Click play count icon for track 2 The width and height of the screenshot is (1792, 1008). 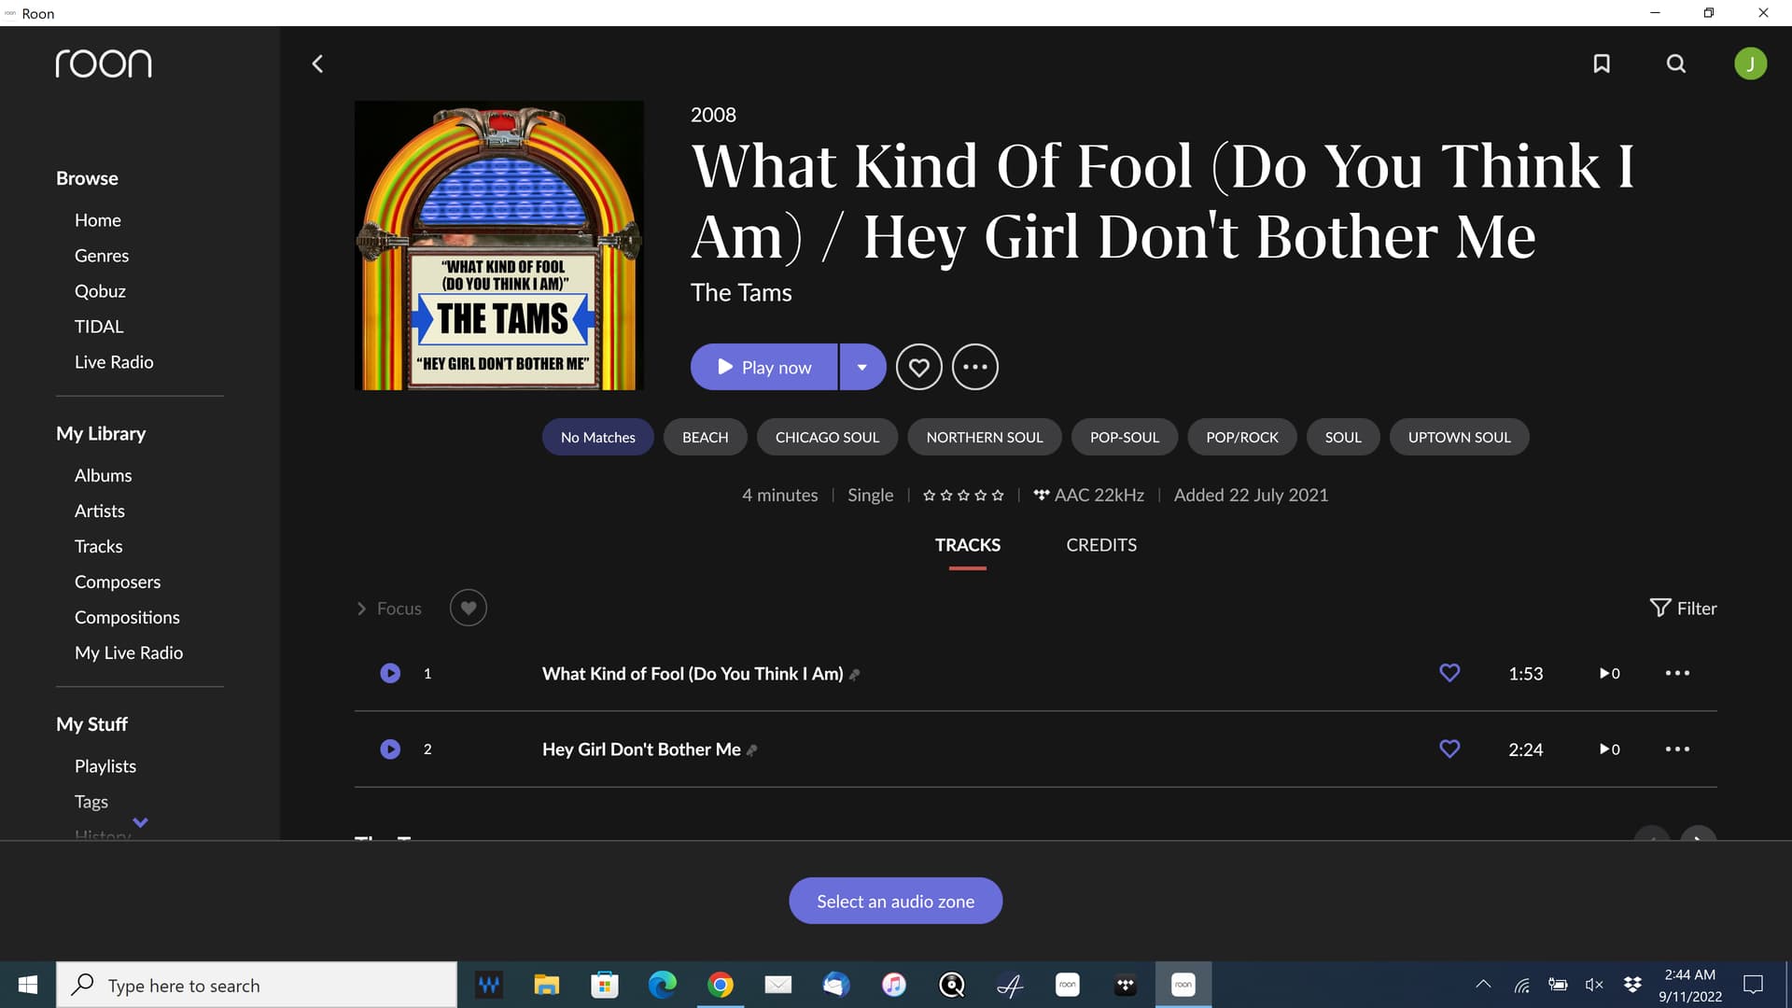(1609, 749)
